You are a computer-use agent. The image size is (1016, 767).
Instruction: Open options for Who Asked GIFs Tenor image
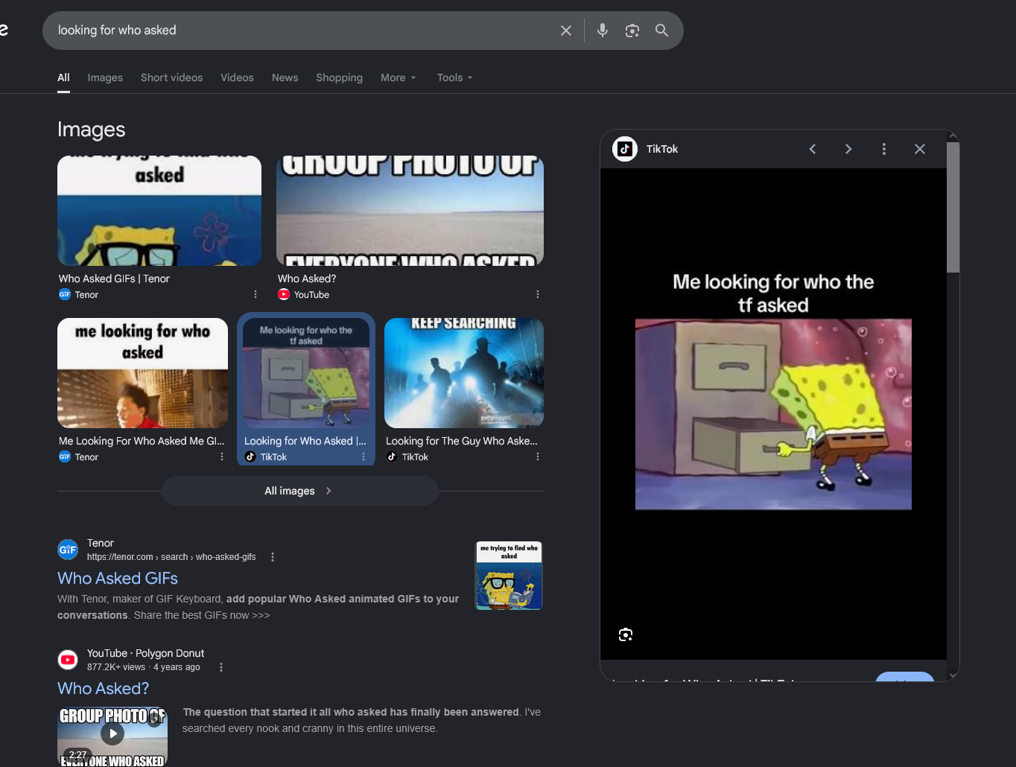coord(255,294)
